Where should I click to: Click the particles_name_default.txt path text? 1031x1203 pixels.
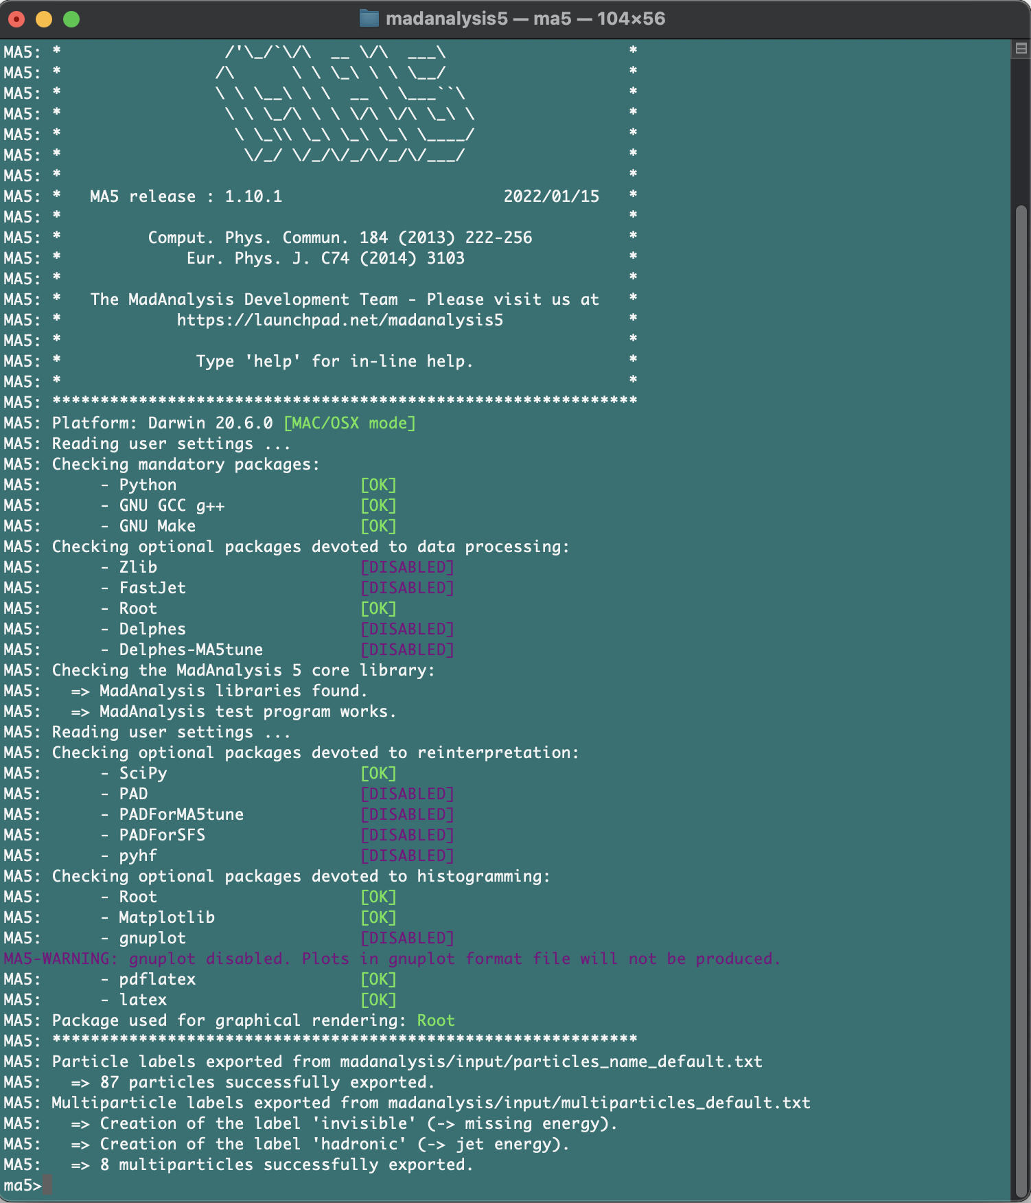coord(551,1062)
